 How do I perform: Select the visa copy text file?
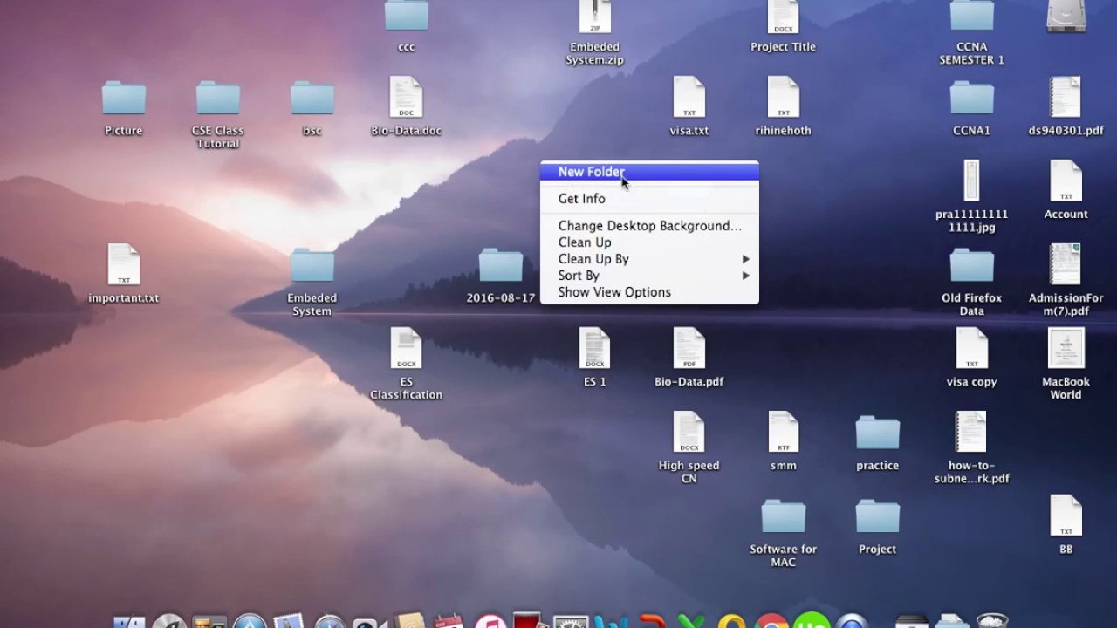click(x=971, y=348)
